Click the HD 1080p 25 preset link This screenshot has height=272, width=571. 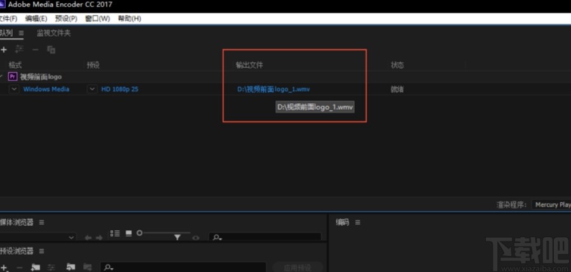120,89
